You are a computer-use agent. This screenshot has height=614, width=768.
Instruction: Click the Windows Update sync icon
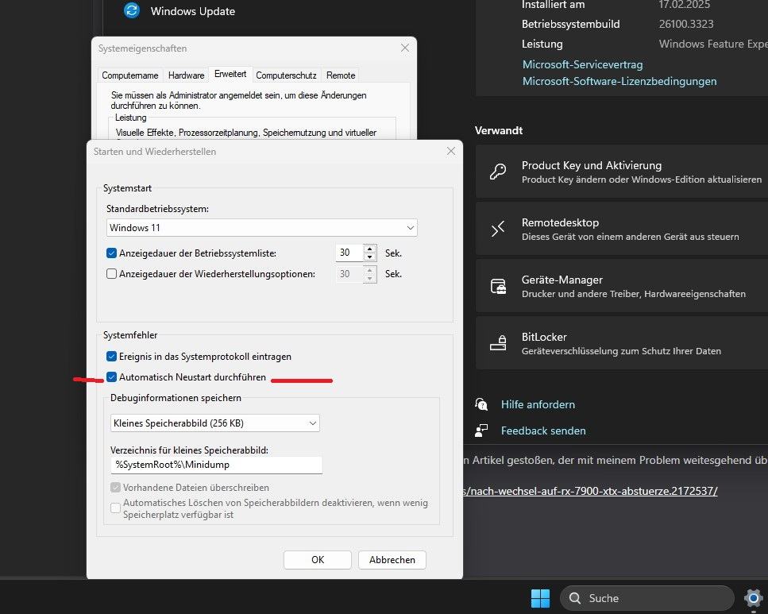coord(131,10)
